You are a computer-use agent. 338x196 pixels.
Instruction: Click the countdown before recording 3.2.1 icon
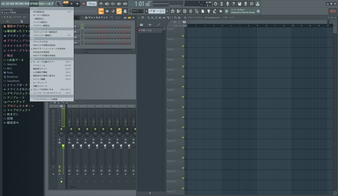[113, 4]
